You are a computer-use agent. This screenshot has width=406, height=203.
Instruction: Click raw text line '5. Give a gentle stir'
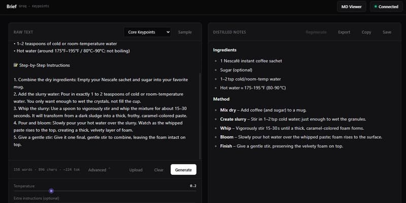click(x=99, y=141)
